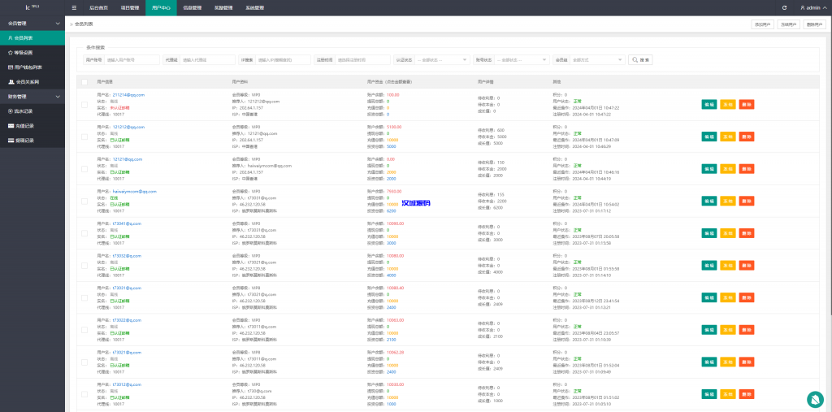Viewport: 832px width, 412px height.
Task: Switch to the 项目管理 top menu
Action: tap(130, 7)
